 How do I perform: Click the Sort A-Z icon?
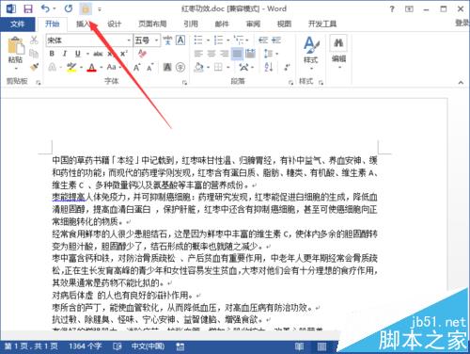point(269,67)
